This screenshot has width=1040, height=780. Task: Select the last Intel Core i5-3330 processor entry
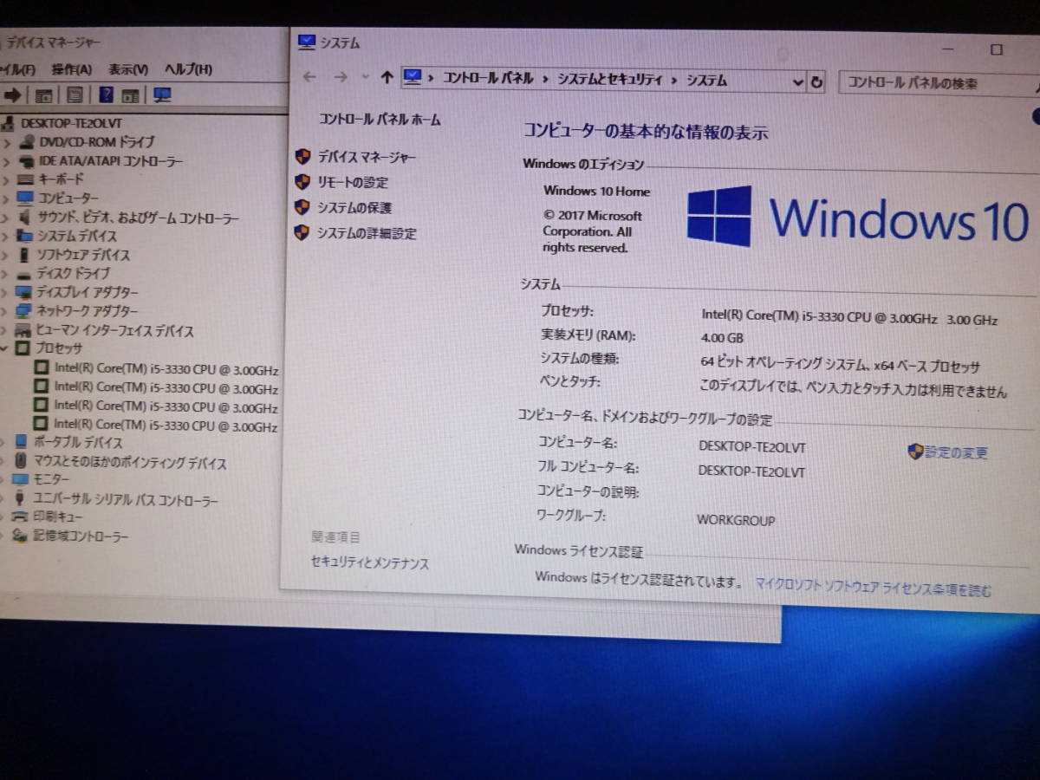[x=166, y=426]
